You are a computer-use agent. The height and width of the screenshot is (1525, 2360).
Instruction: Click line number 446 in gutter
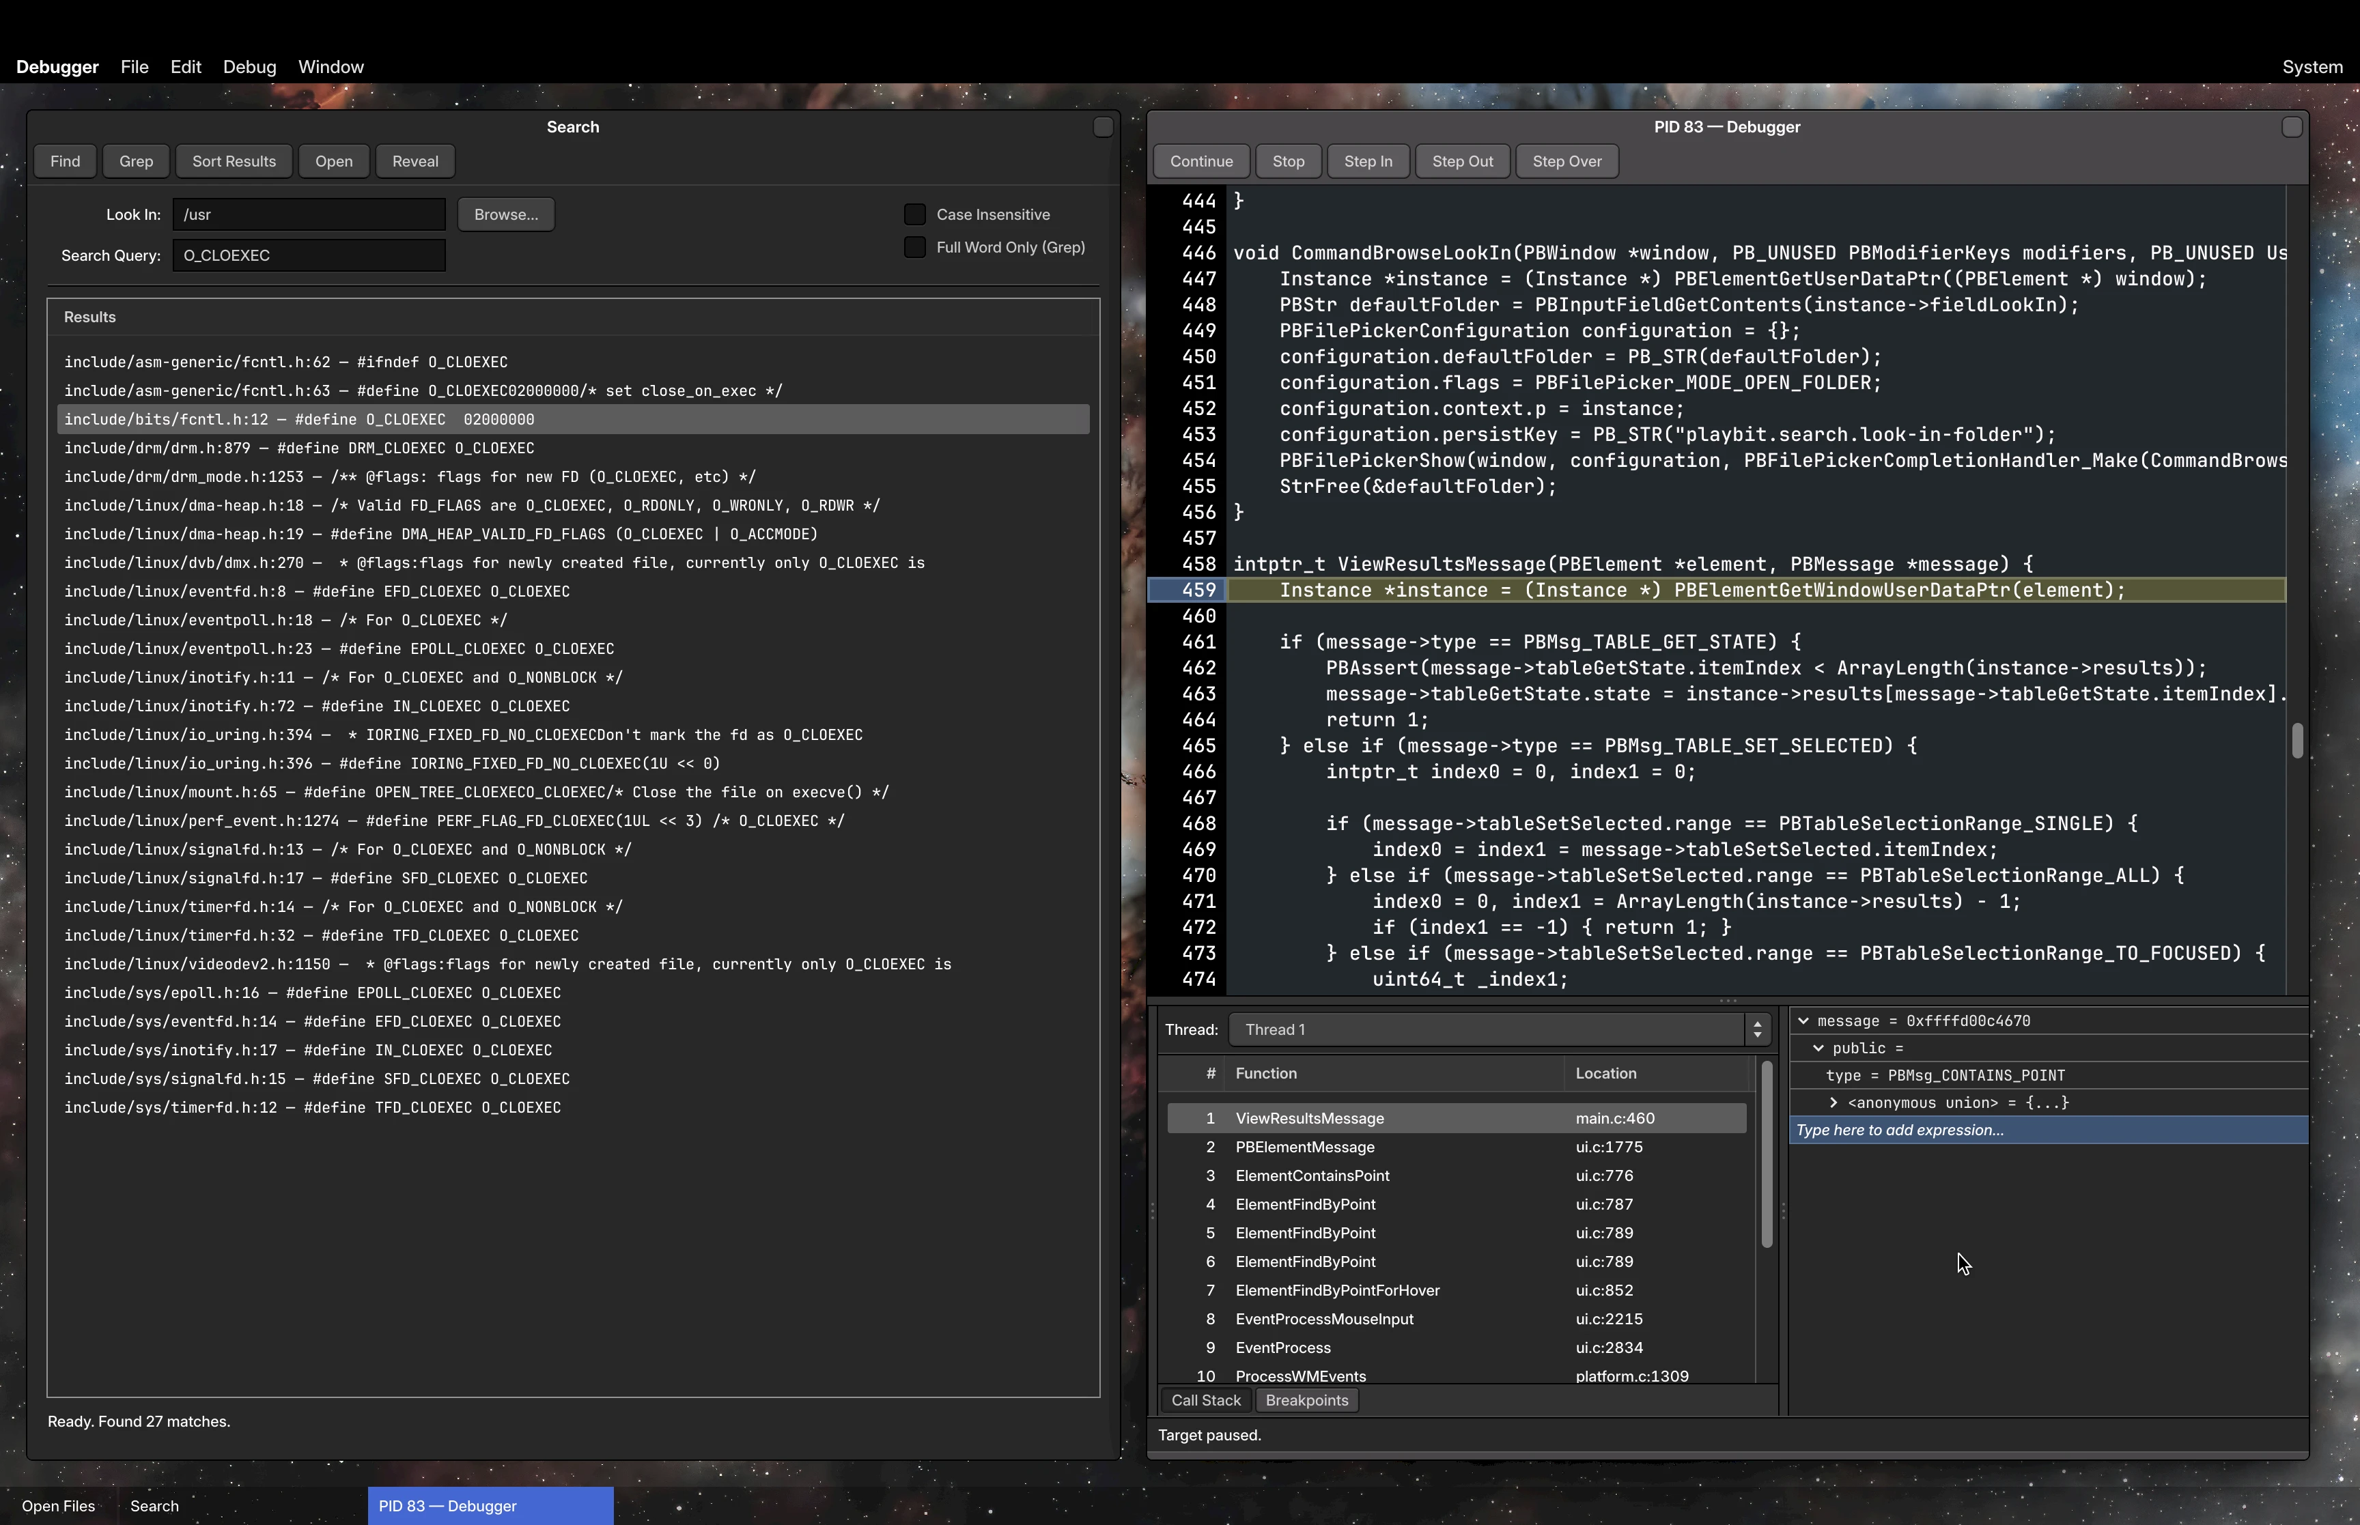1197,253
